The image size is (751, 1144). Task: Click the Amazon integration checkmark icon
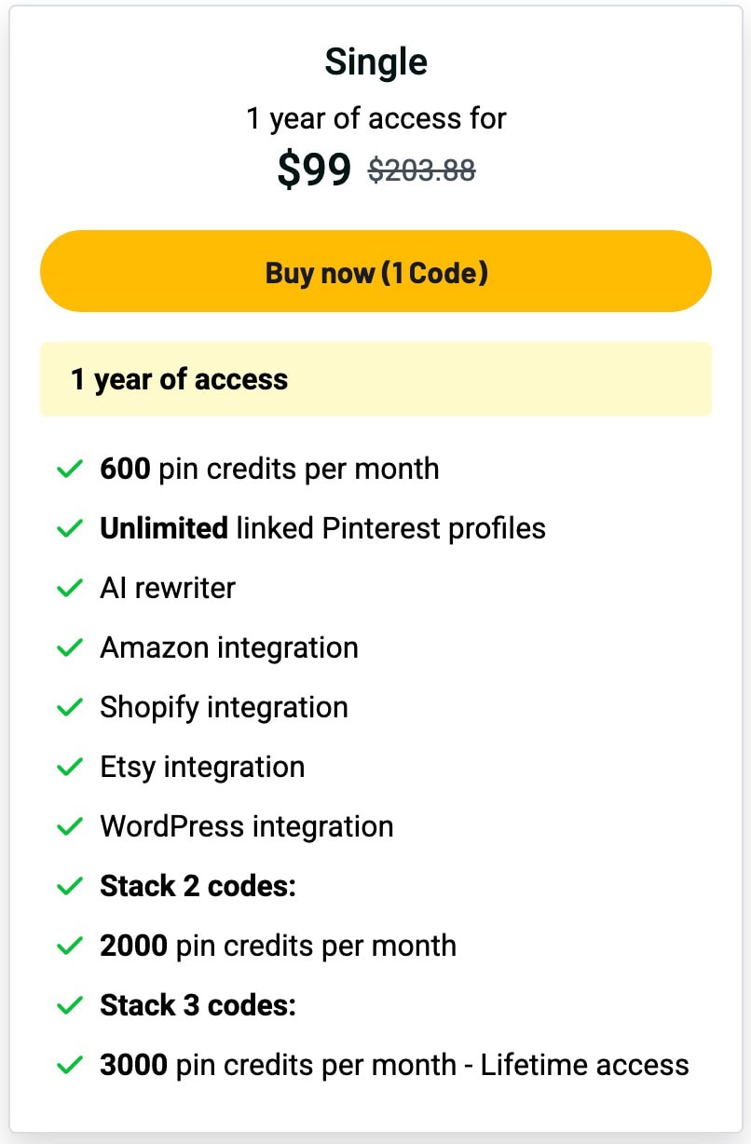tap(70, 647)
